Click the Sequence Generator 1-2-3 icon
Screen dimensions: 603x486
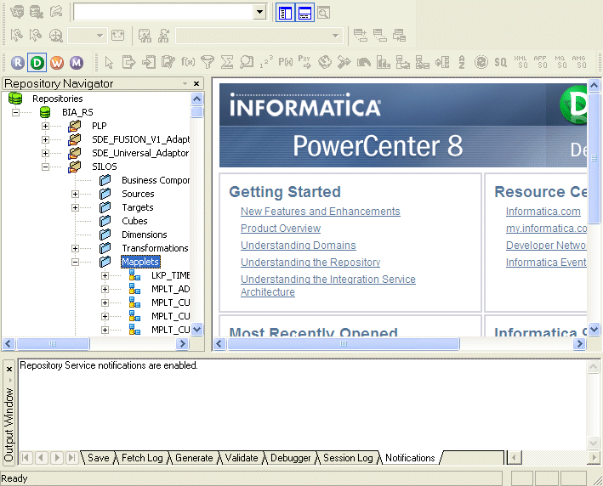(x=266, y=62)
